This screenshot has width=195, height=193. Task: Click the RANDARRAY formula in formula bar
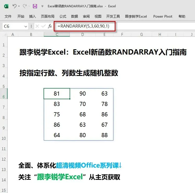tap(83, 26)
